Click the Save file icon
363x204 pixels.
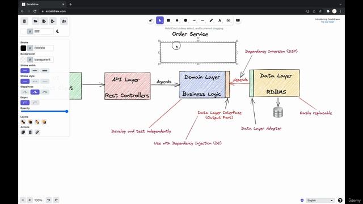coord(44,22)
